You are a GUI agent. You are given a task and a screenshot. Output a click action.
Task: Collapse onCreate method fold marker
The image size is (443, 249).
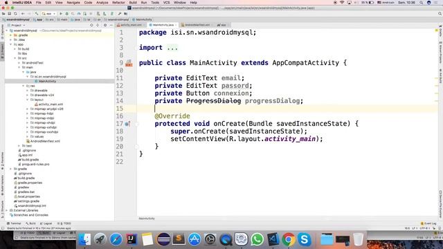[x=137, y=124]
